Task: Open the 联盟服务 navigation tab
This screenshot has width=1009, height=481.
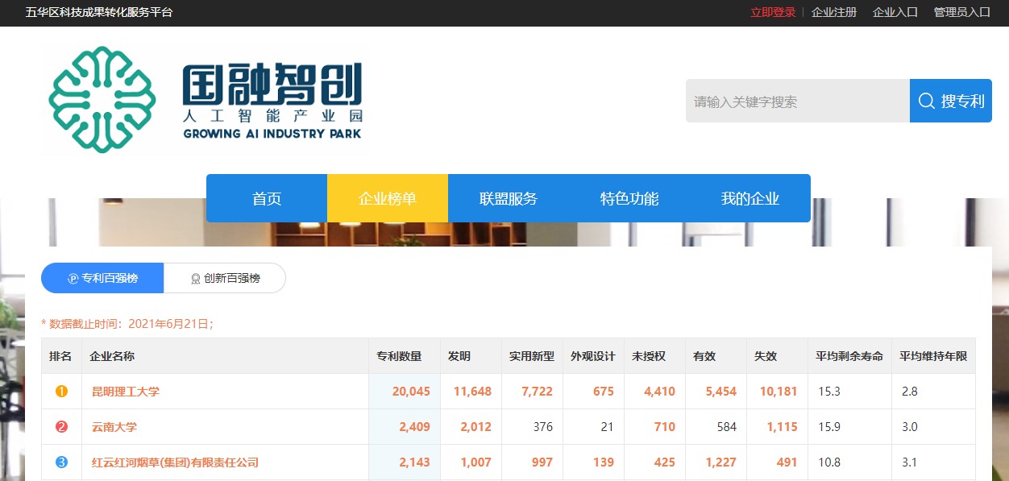Action: pyautogui.click(x=509, y=198)
